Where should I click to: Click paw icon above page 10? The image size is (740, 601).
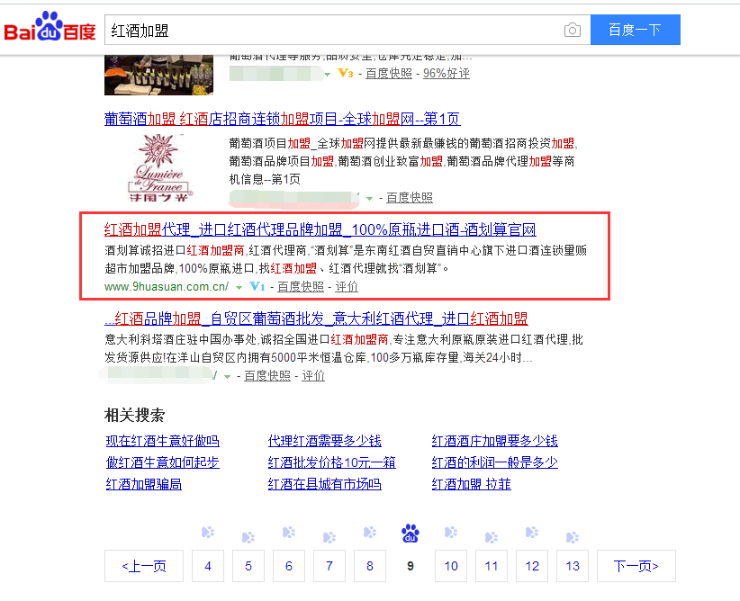(451, 533)
